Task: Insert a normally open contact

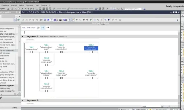Action: click(x=24, y=28)
